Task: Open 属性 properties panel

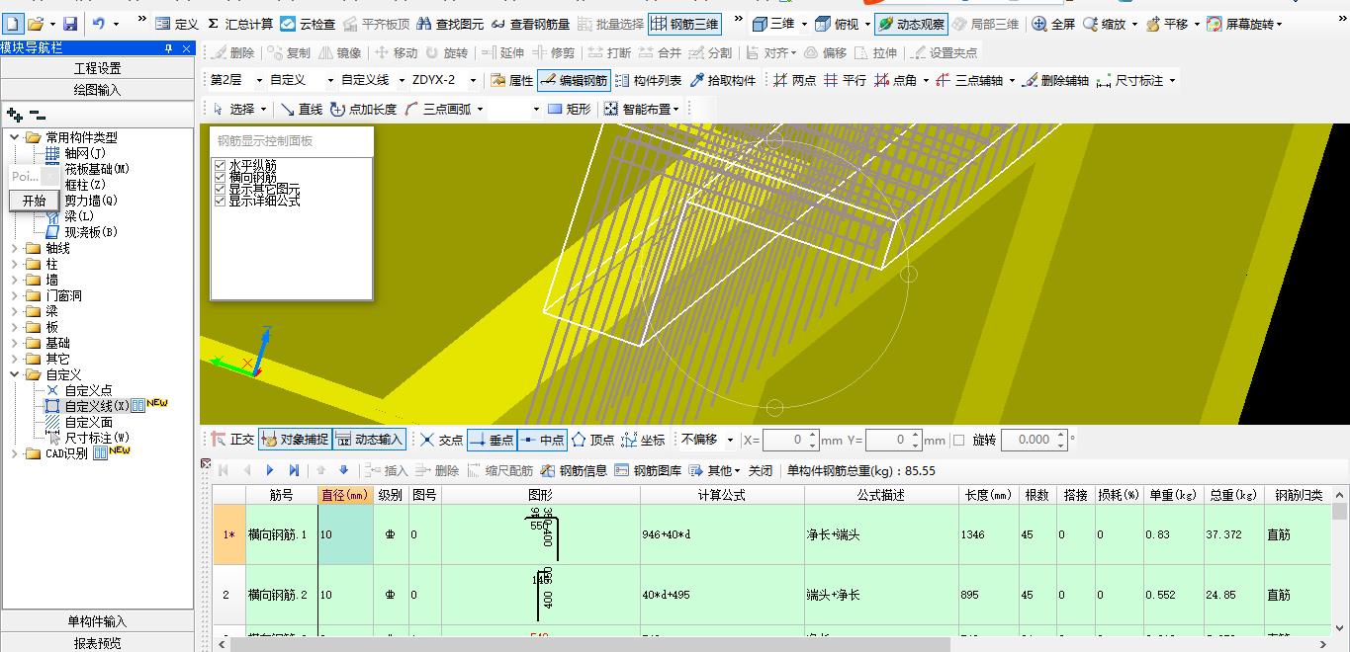Action: click(x=511, y=81)
